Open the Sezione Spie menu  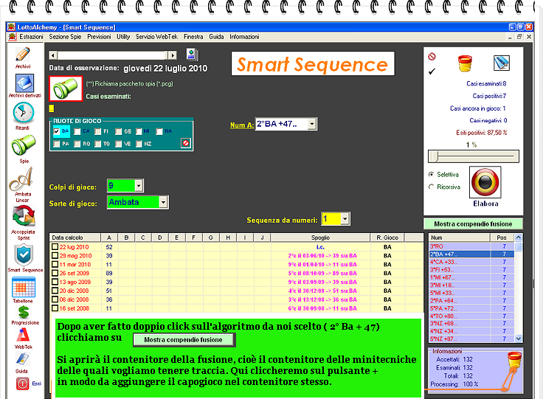pos(65,37)
